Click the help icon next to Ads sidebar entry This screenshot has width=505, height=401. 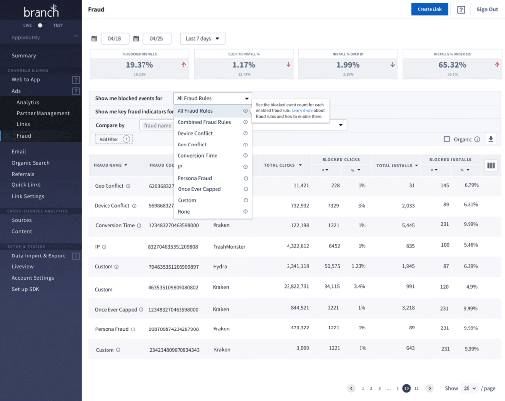coord(76,91)
